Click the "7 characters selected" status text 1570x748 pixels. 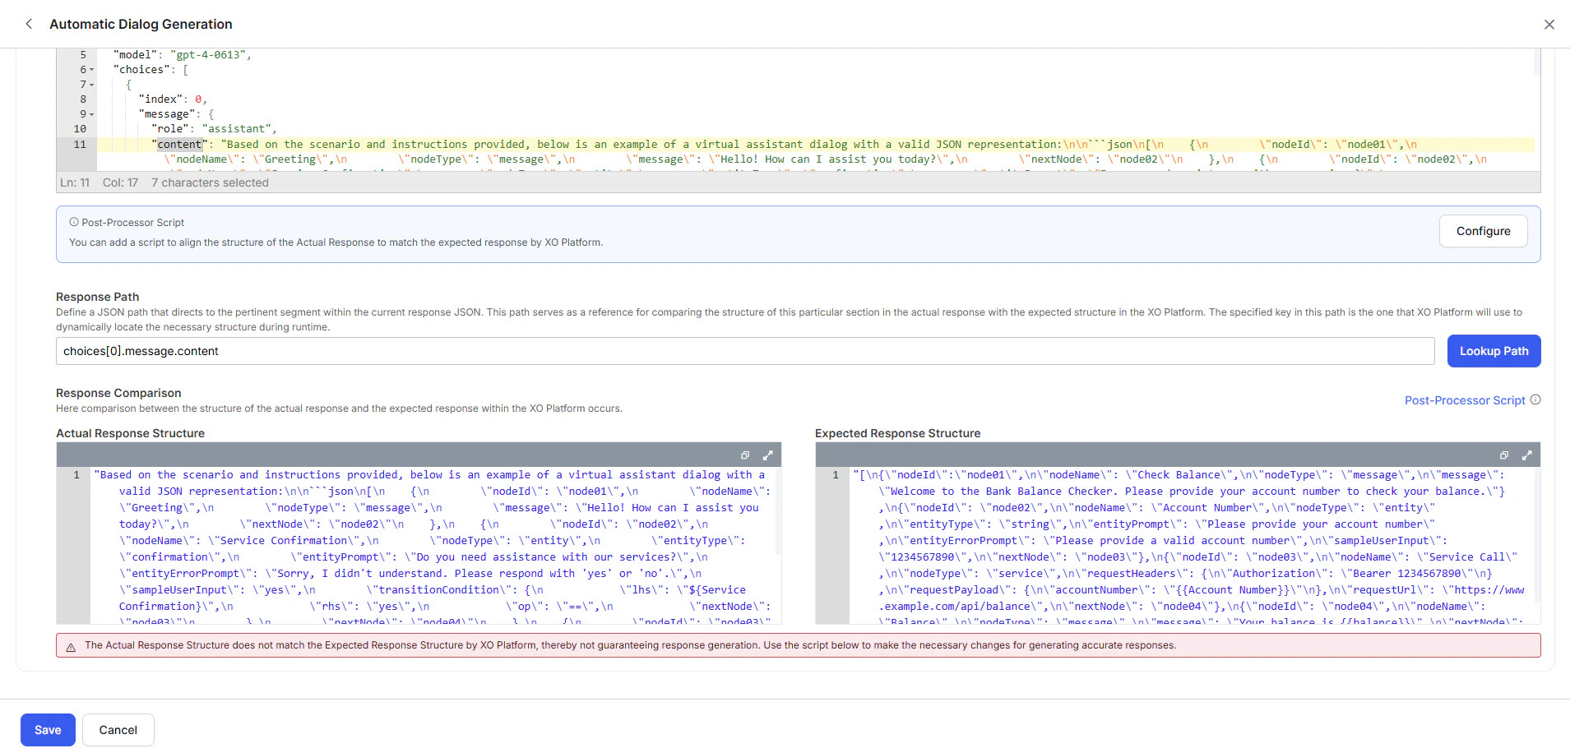pos(210,182)
